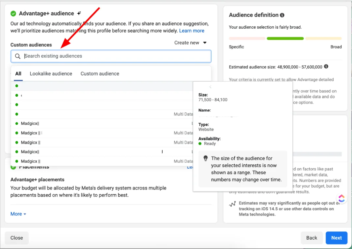This screenshot has width=352, height=249.
Task: Expand the More options link
Action: click(x=18, y=214)
